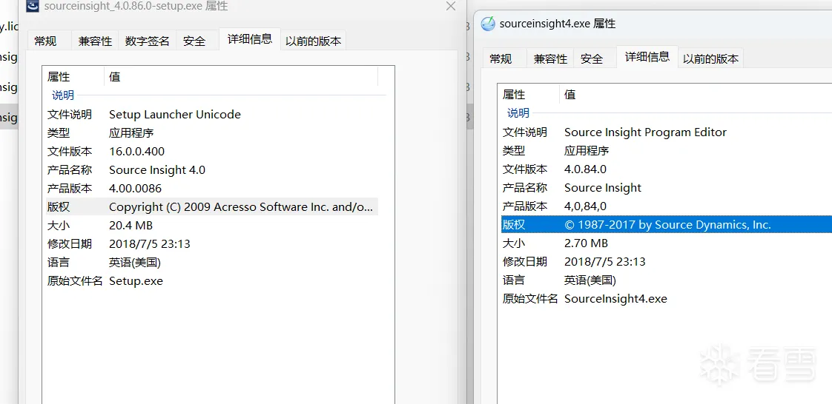Select file version 16.0.0.400 row
The height and width of the screenshot is (404, 832).
tap(212, 152)
